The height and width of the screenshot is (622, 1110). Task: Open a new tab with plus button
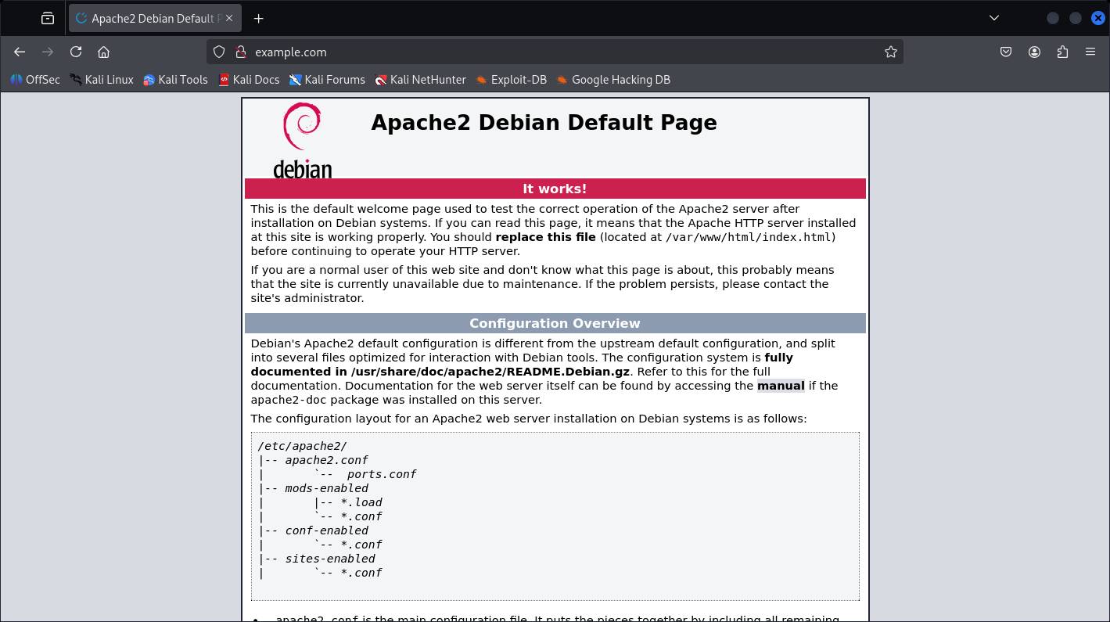coord(259,18)
